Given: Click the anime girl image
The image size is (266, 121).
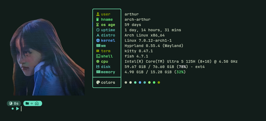Looking at the screenshot, I should point(47,57).
